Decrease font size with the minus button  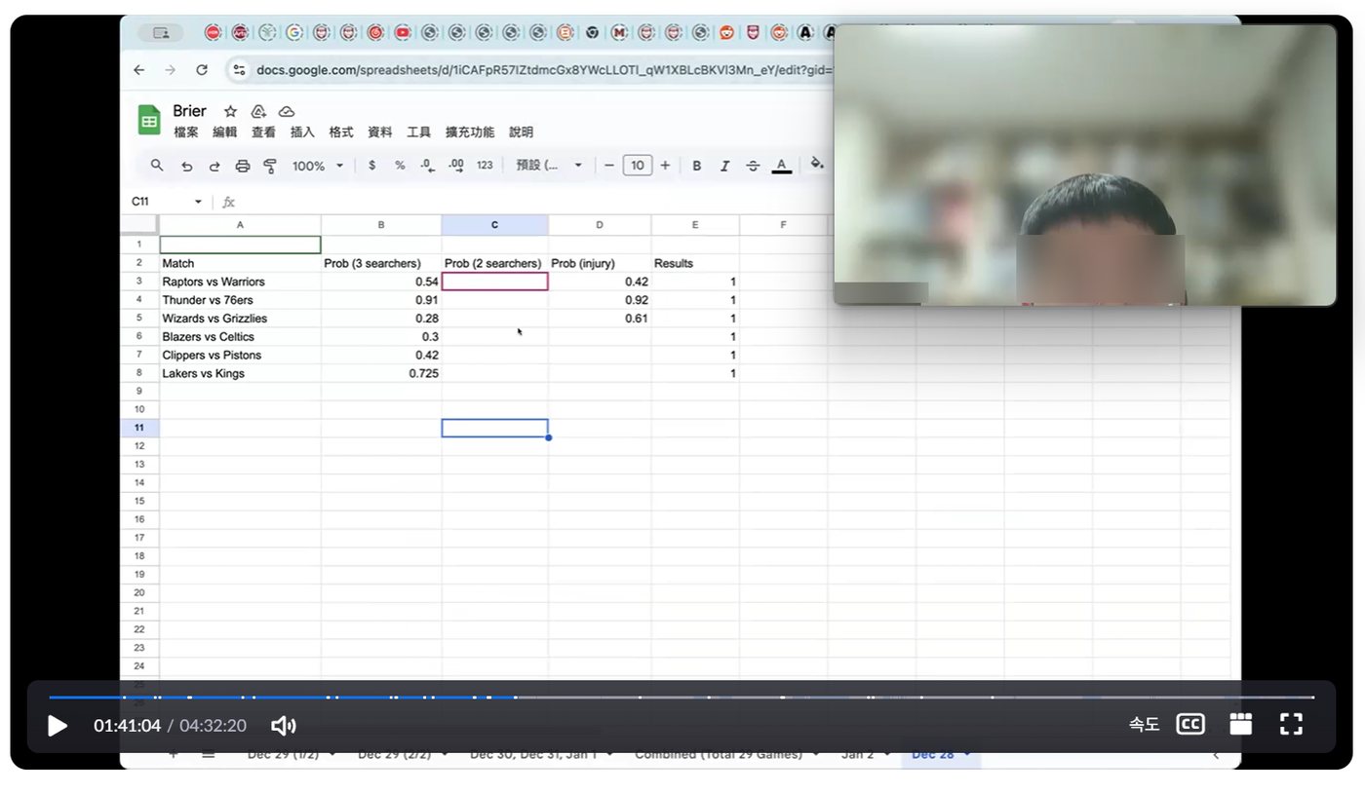coord(609,166)
